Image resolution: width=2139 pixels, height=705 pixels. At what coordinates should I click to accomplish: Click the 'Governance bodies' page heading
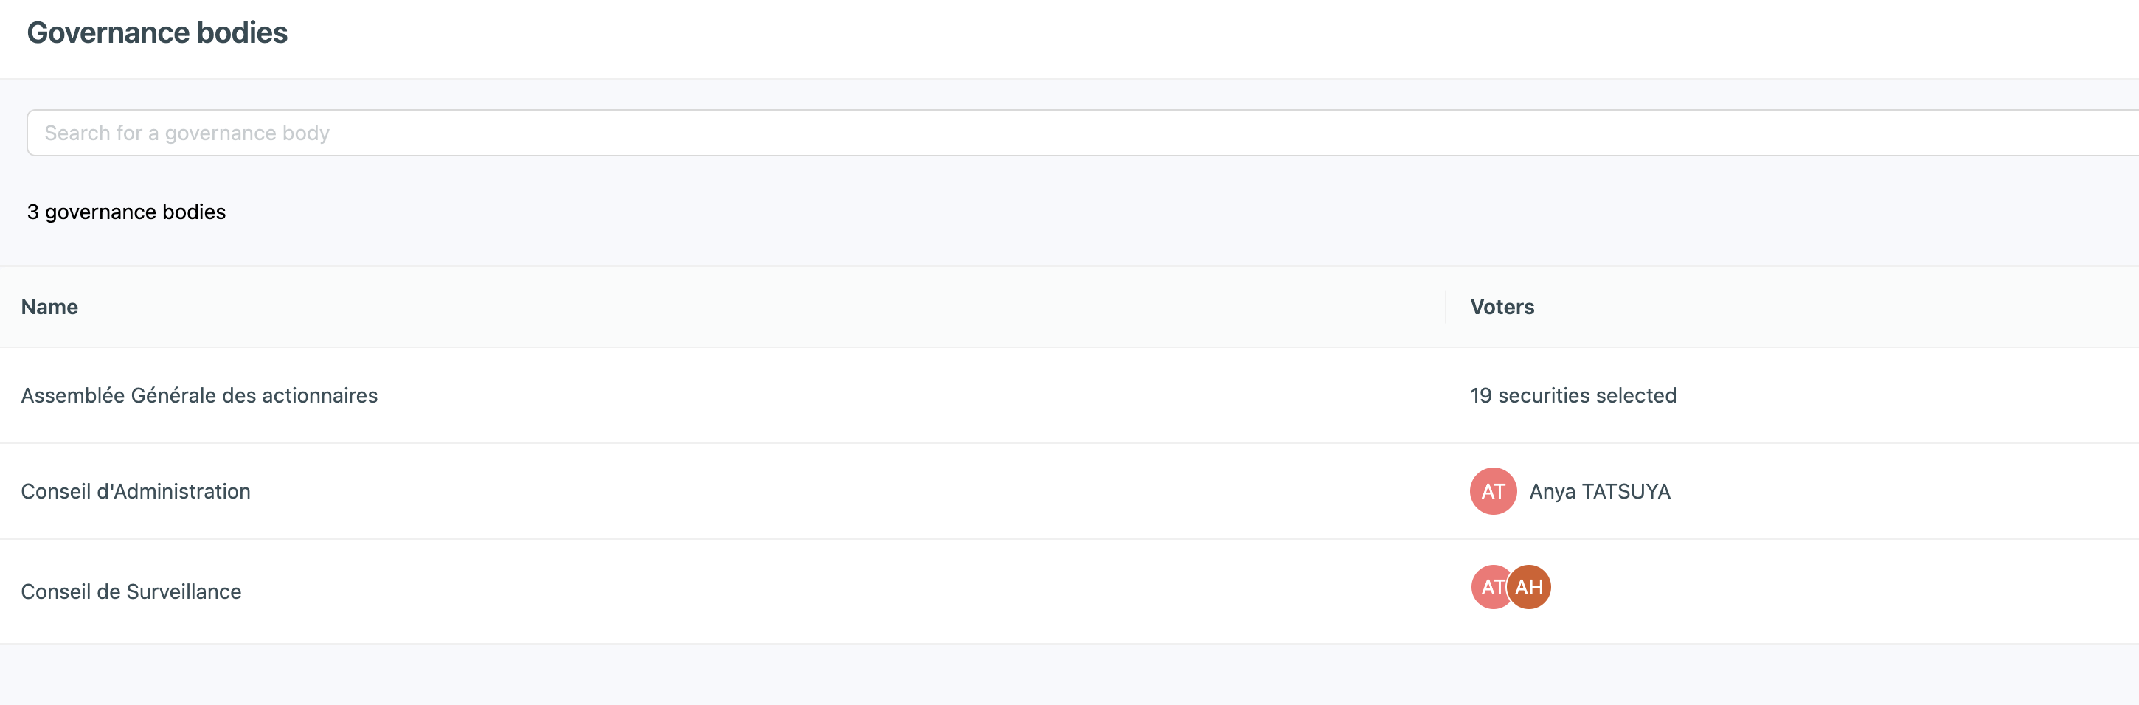click(x=157, y=32)
